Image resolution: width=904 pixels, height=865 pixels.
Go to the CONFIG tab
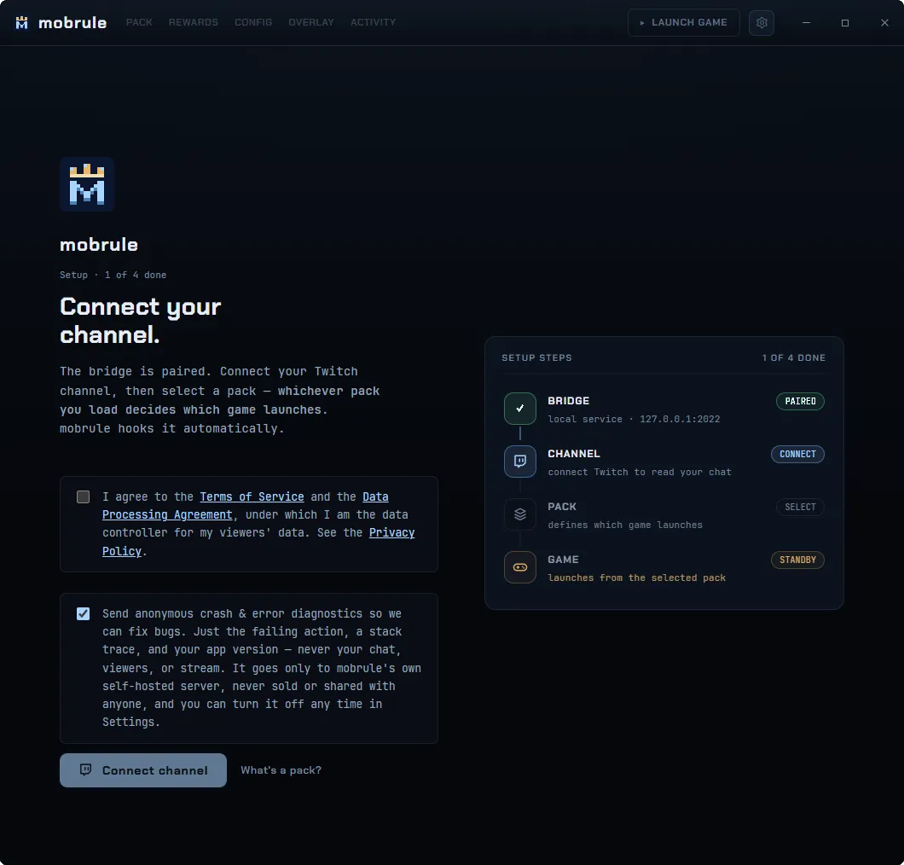253,22
